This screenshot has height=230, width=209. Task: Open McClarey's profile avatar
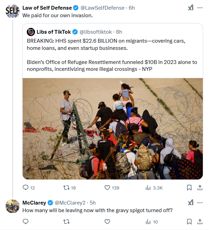12,206
